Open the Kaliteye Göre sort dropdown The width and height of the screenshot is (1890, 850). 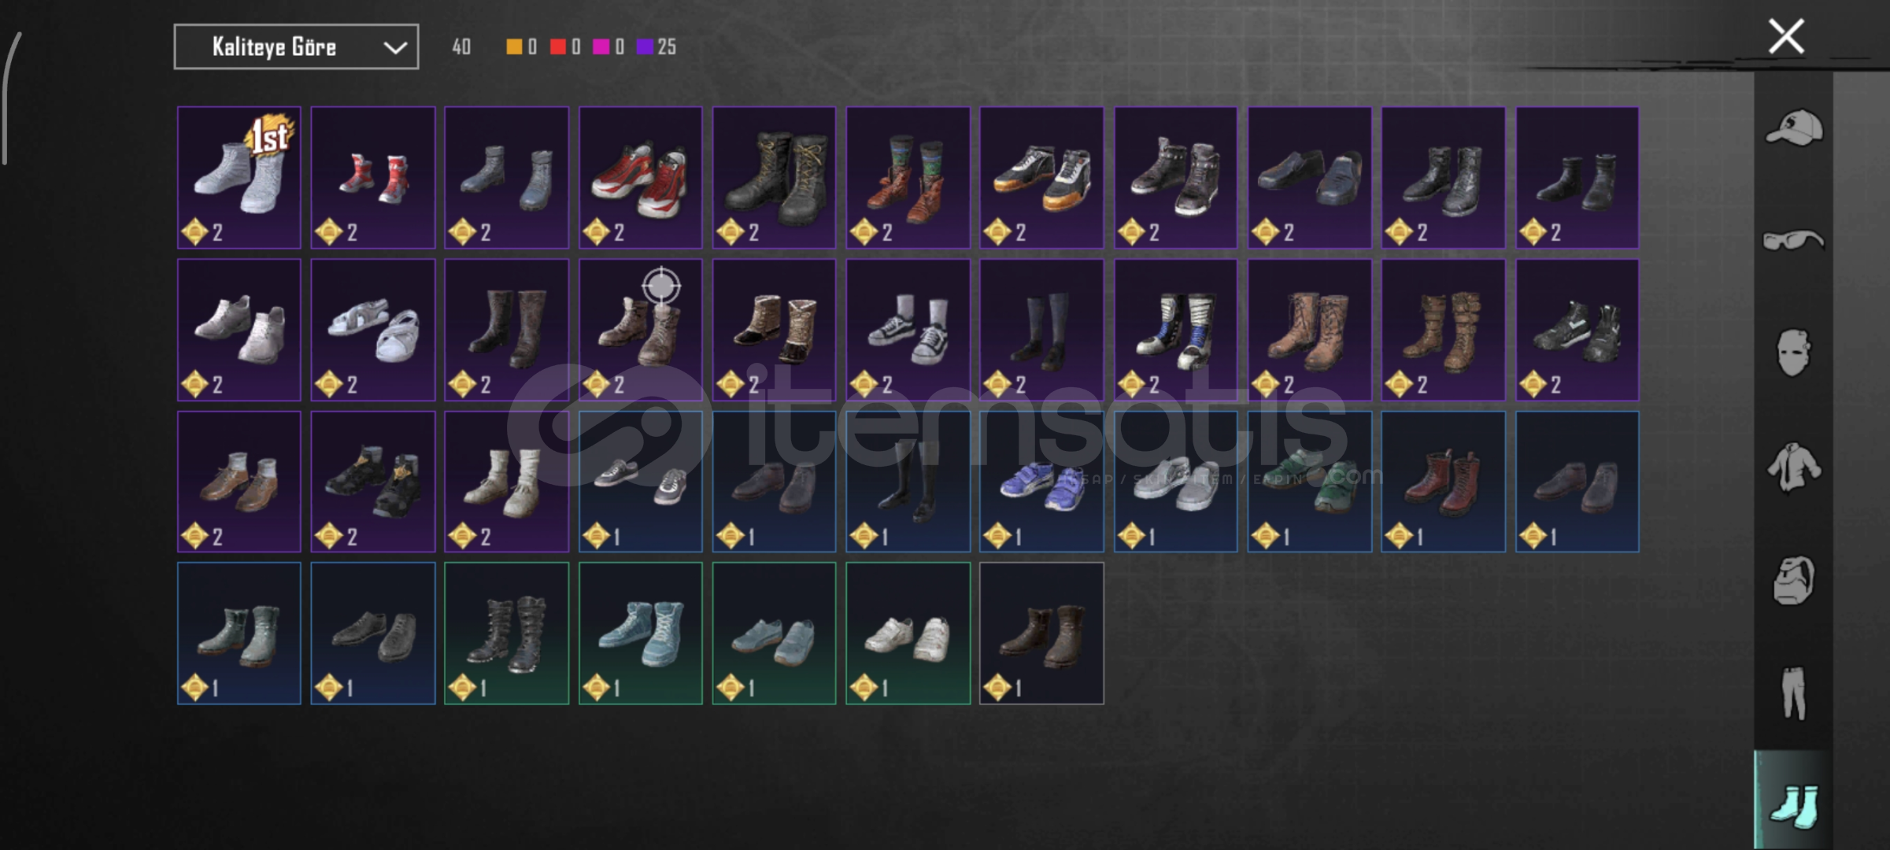296,47
